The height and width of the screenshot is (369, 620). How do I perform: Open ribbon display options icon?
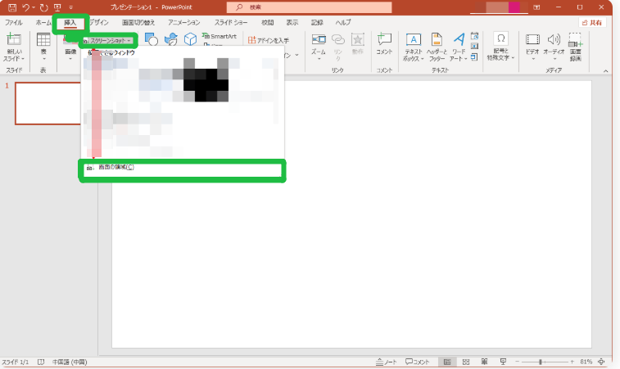click(x=536, y=7)
